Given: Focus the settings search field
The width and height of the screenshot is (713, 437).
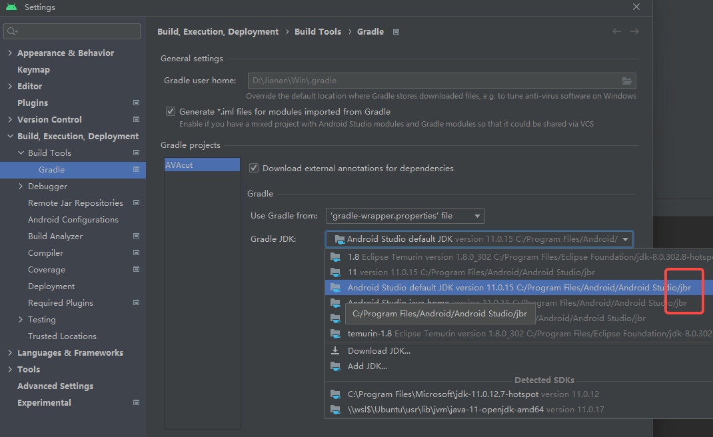Looking at the screenshot, I should click(x=72, y=31).
